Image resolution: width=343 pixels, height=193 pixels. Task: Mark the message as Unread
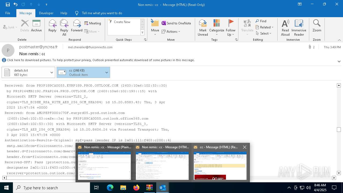[x=203, y=28]
